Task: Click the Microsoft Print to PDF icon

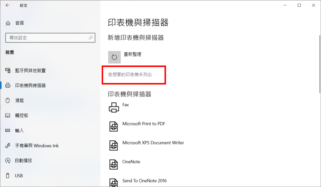Action: tap(113, 127)
